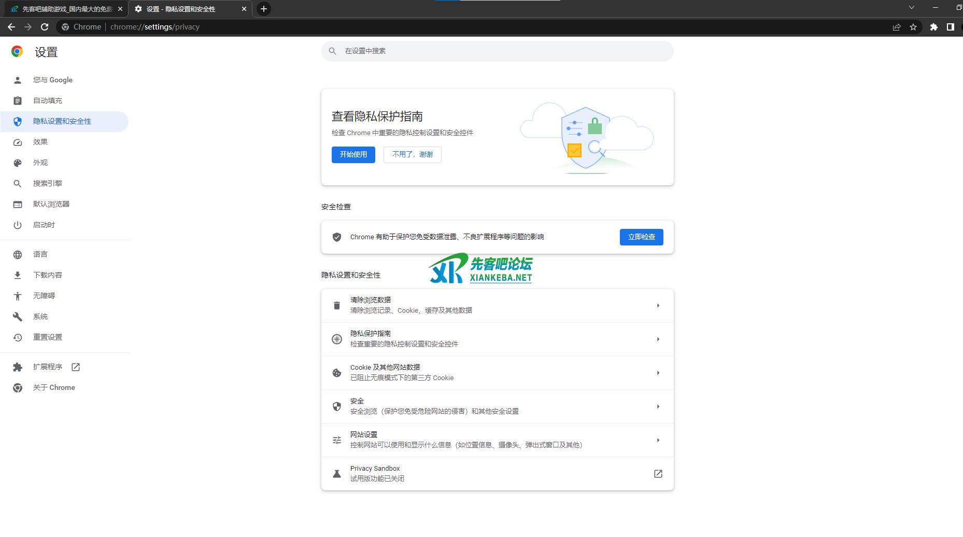Viewport: 963px width, 537px height.
Task: Open the extensions puzzle icon in toolbar
Action: click(933, 27)
